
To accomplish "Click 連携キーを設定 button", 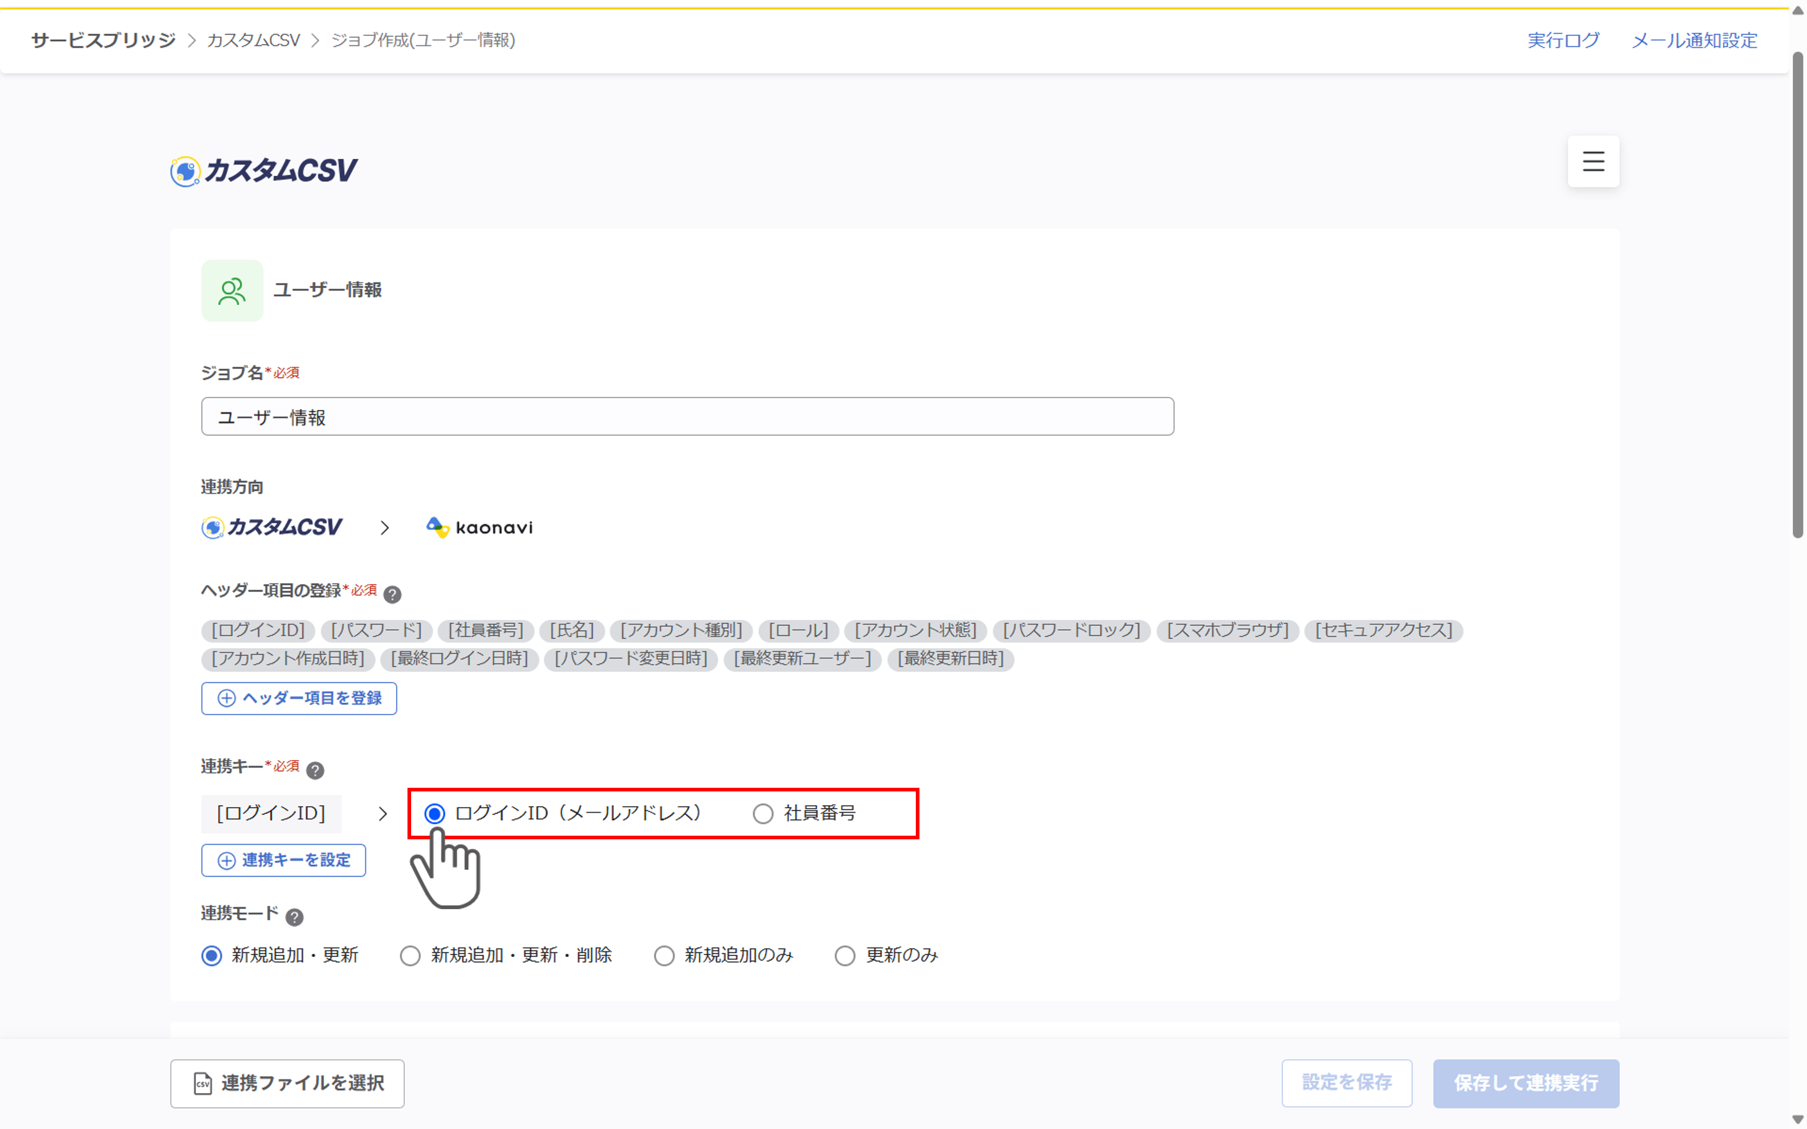I will point(283,860).
